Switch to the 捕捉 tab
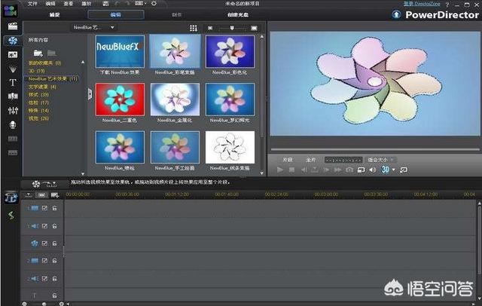Screen dimensions: 482x306 [55, 14]
